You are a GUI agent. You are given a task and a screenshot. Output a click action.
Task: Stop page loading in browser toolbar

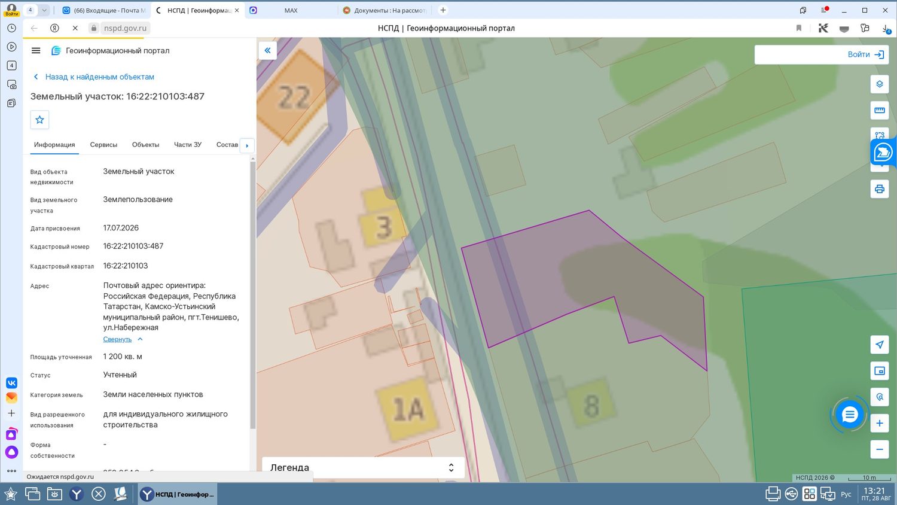[75, 28]
